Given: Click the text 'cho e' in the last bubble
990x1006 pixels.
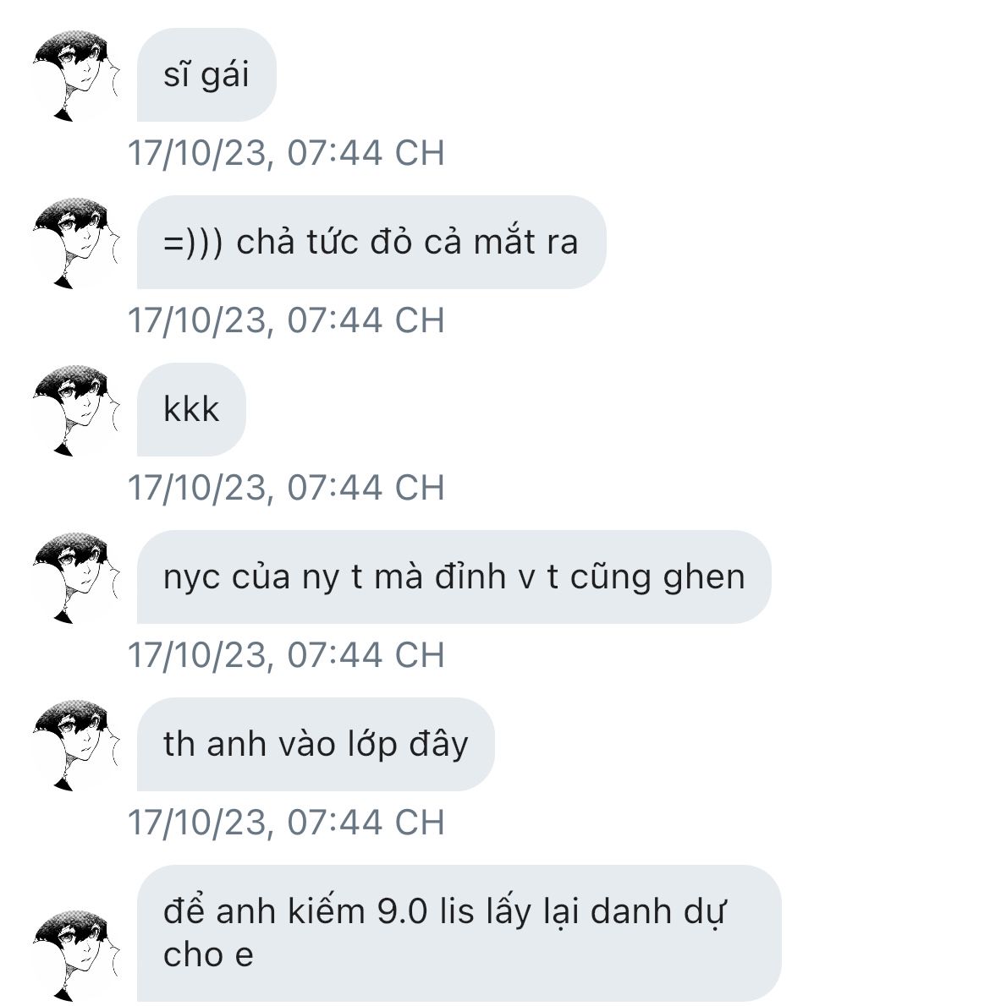Looking at the screenshot, I should click(208, 955).
